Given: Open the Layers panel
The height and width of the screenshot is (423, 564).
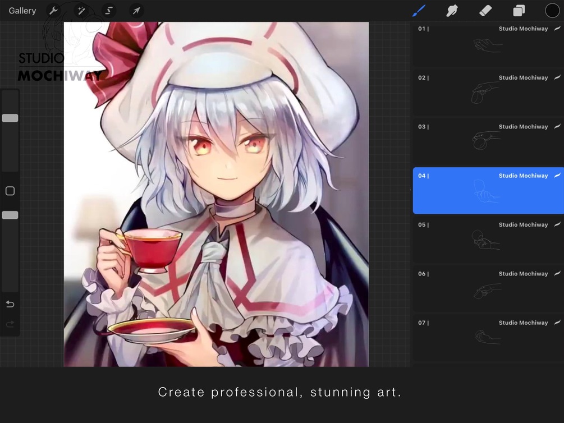Looking at the screenshot, I should (x=519, y=11).
